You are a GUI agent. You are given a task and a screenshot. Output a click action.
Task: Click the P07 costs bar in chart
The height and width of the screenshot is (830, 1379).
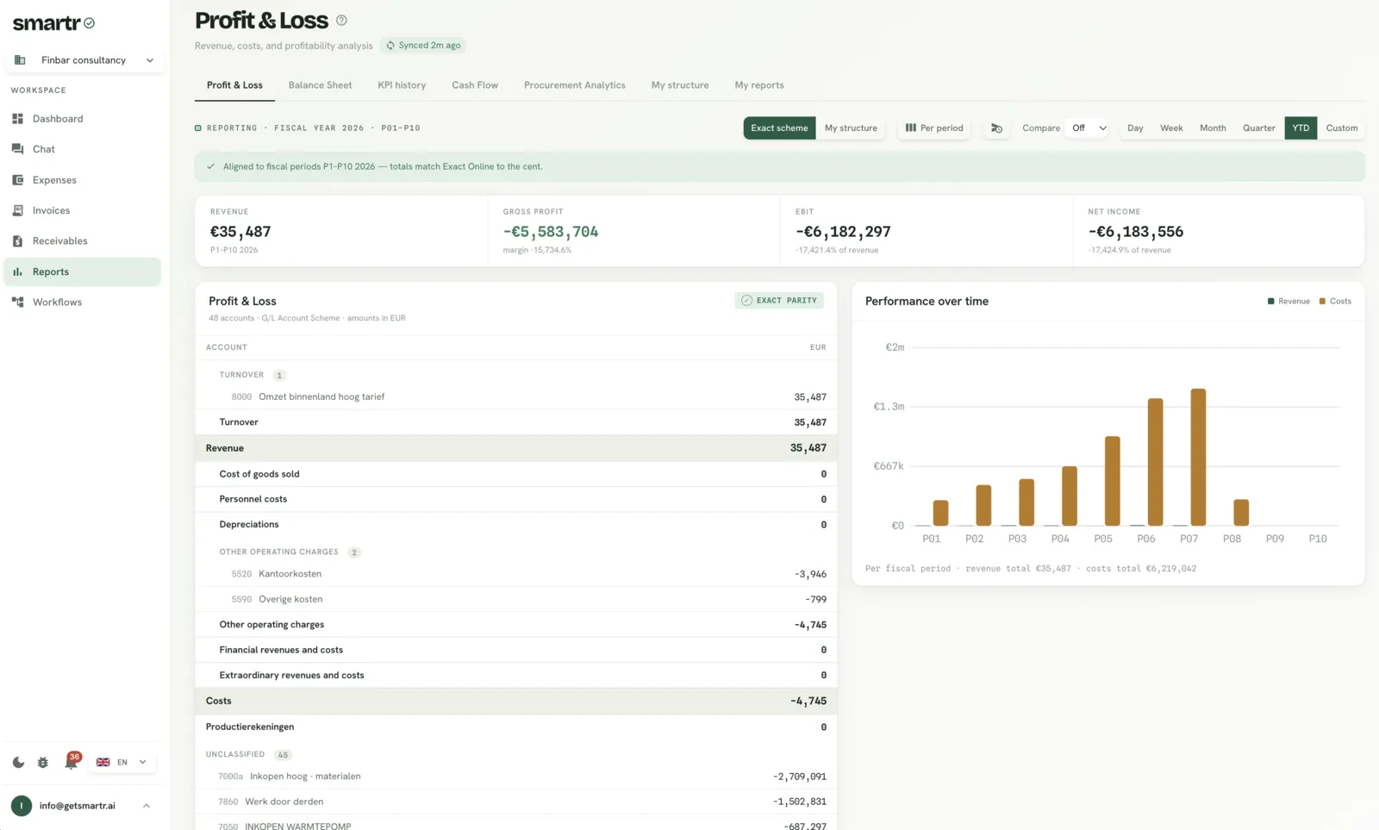coord(1198,457)
